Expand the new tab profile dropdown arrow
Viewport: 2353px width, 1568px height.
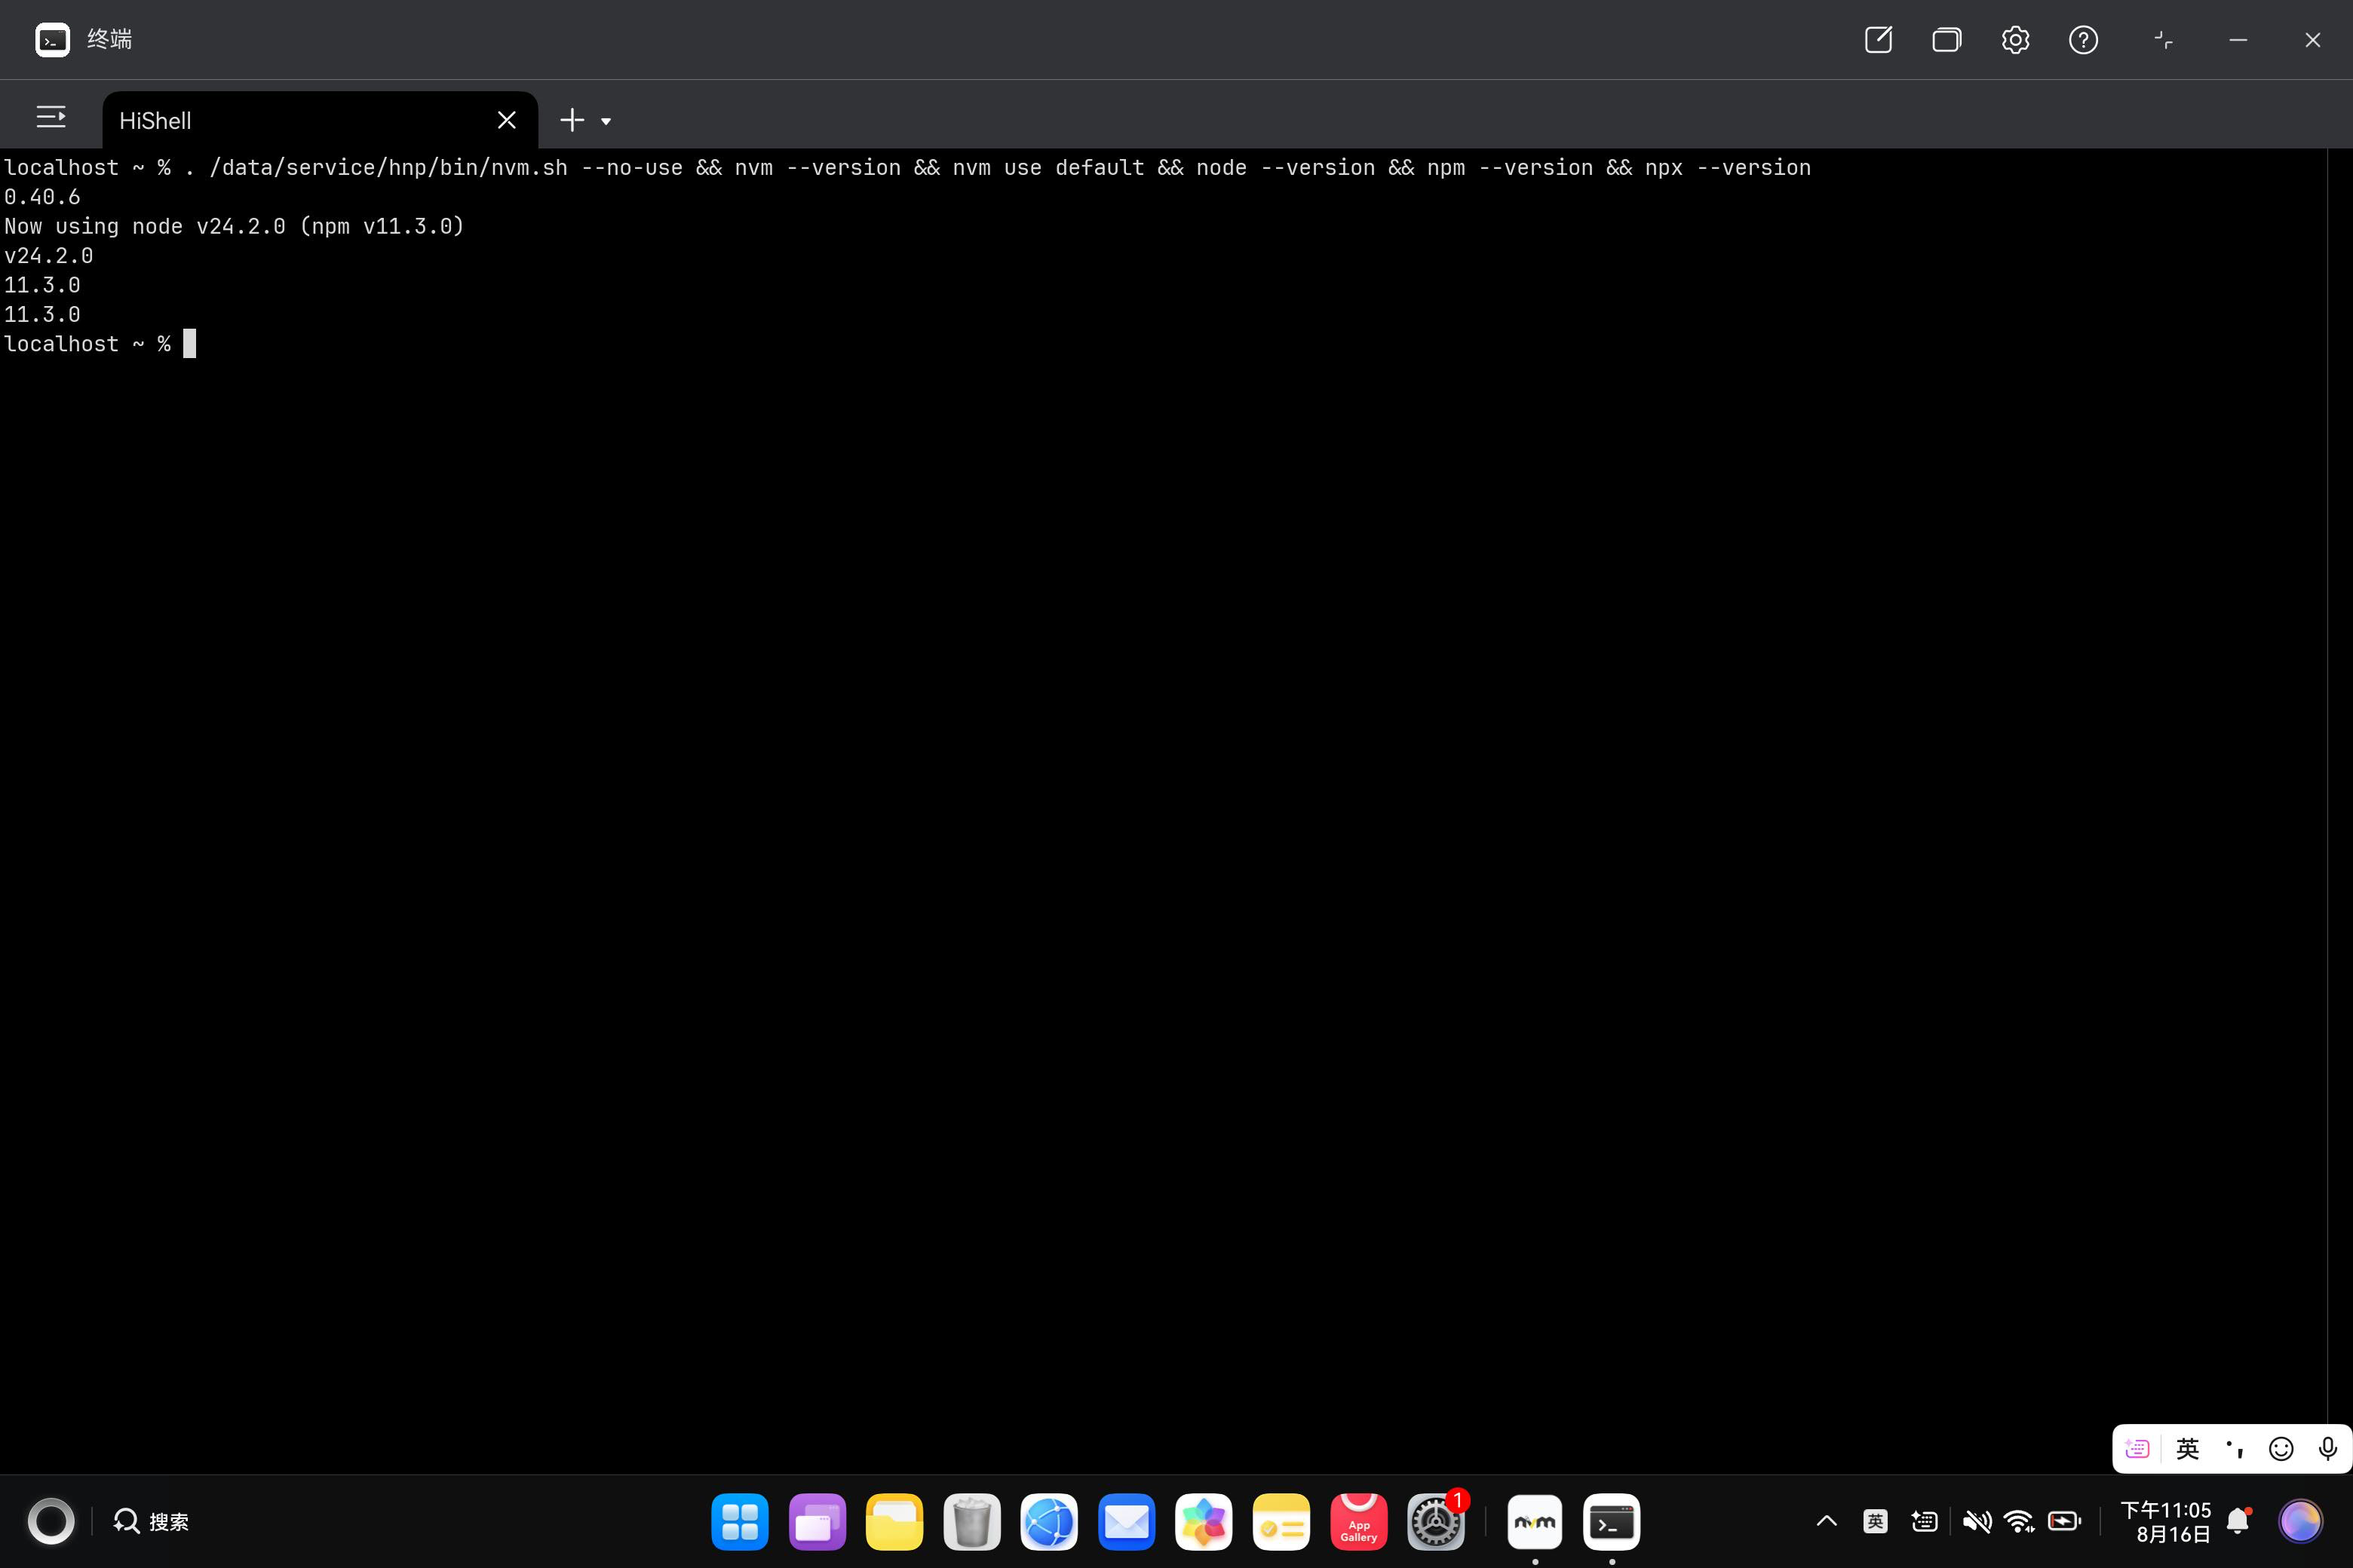606,122
